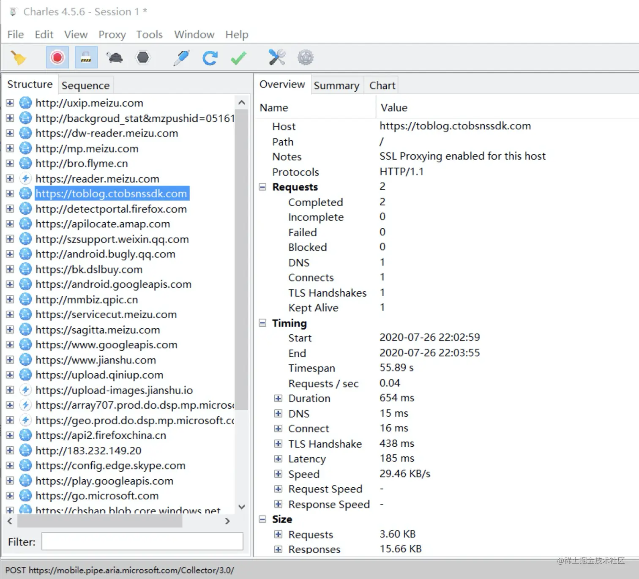This screenshot has height=579, width=639.
Task: Select the Overview tab
Action: click(282, 84)
